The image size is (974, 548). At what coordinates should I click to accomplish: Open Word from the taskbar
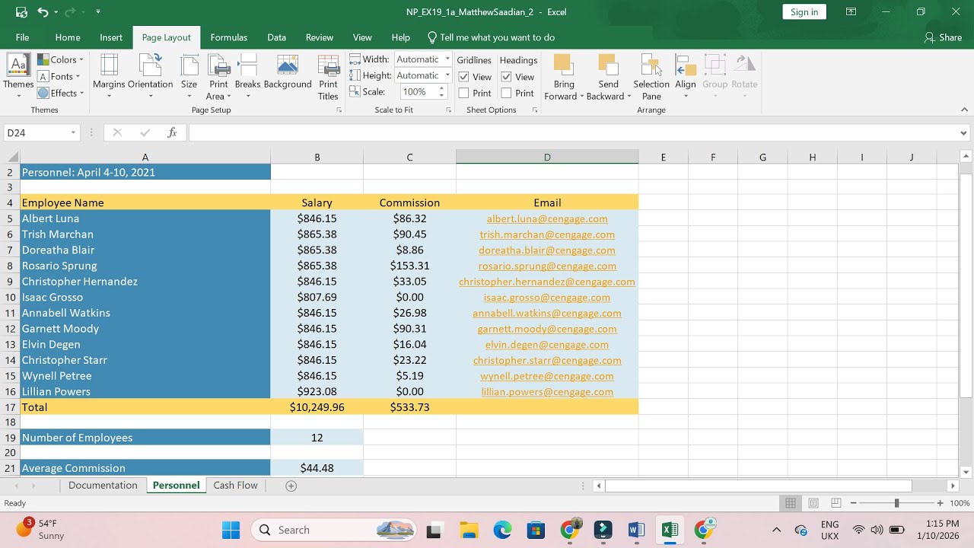click(x=636, y=530)
